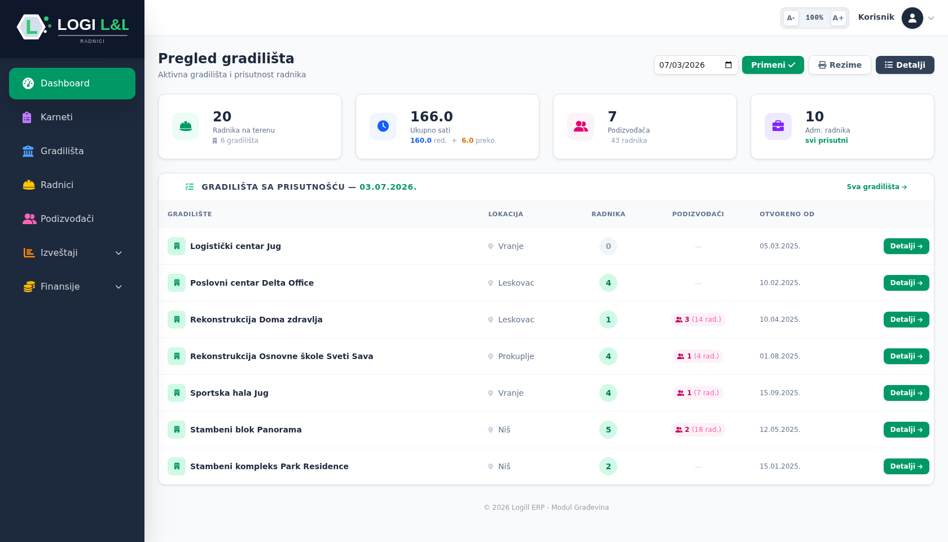Click the opening date 15.09.2025.
This screenshot has width=948, height=542.
pyautogui.click(x=780, y=393)
